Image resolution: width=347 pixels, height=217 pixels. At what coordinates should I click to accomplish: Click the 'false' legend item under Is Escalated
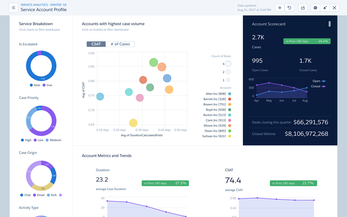pos(35,85)
